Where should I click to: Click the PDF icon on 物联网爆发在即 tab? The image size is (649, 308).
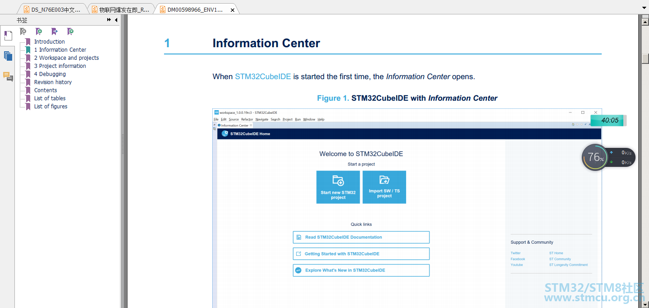(x=95, y=9)
